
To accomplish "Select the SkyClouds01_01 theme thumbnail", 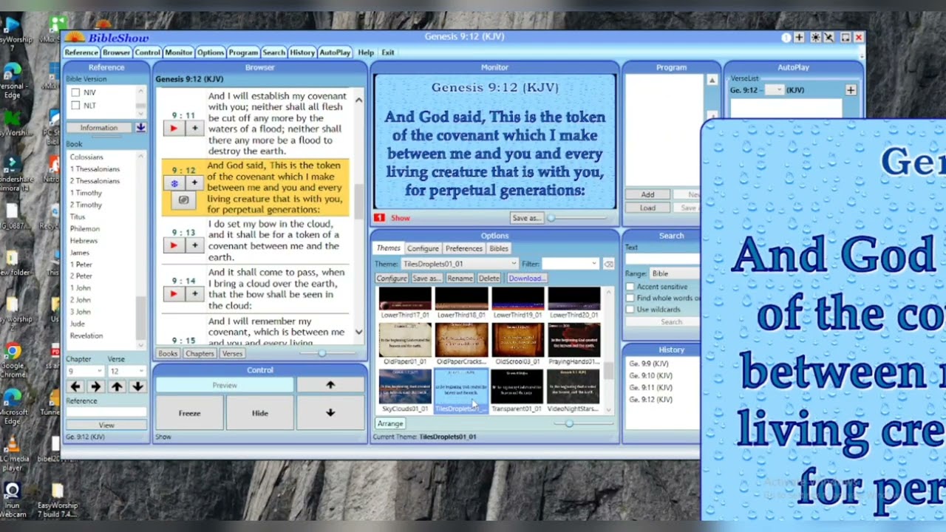I will point(405,392).
